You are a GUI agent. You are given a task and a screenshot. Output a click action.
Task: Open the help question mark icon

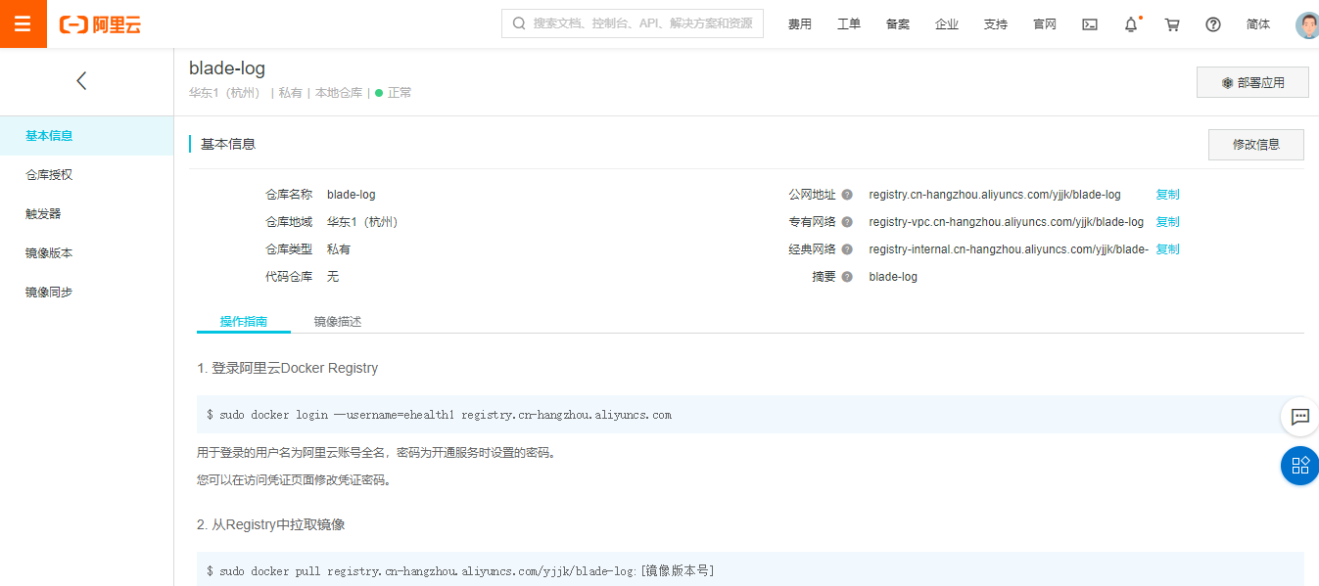[x=1212, y=23]
